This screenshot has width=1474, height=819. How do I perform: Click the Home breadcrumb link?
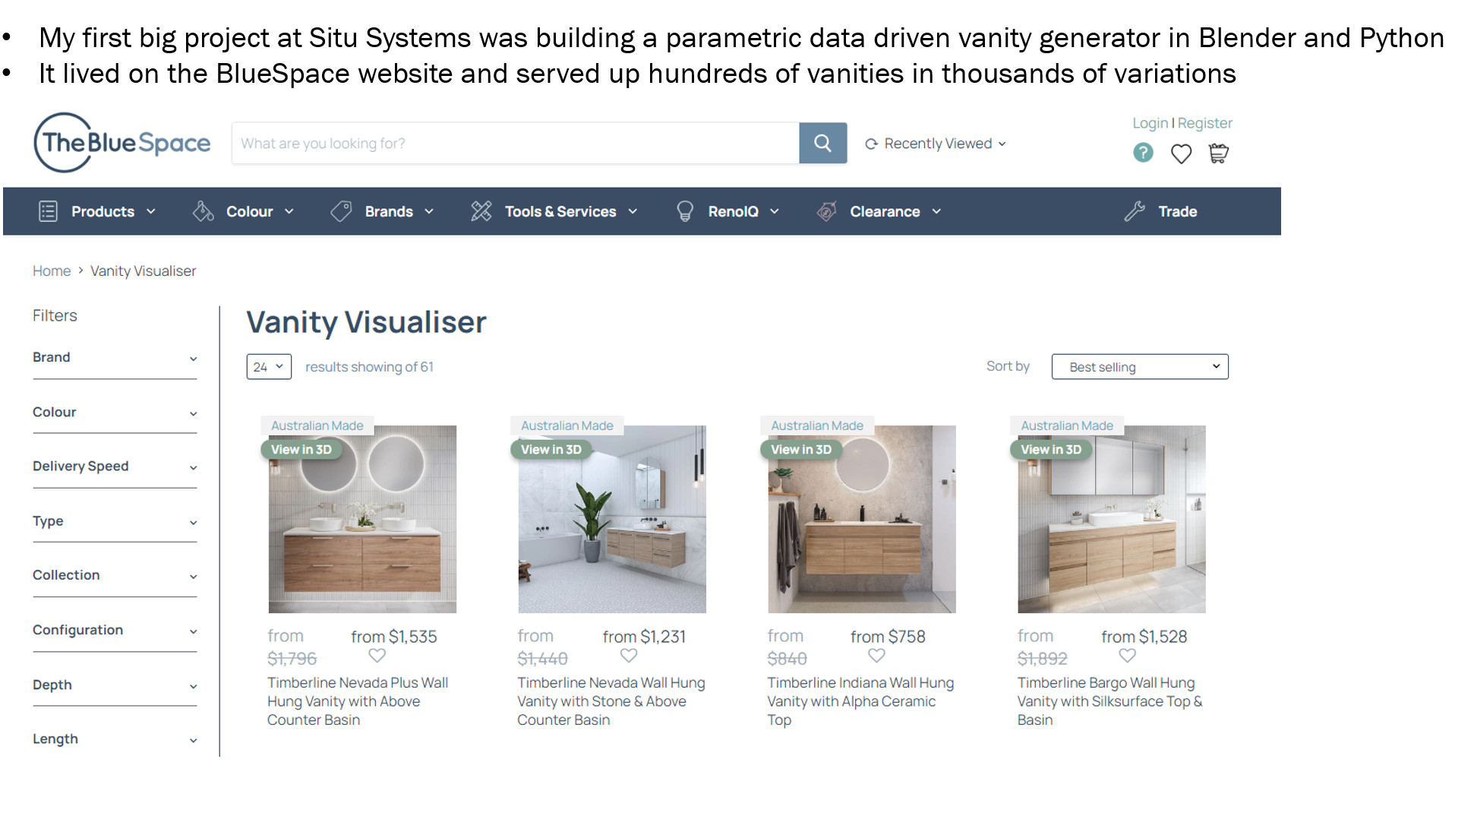tap(51, 271)
